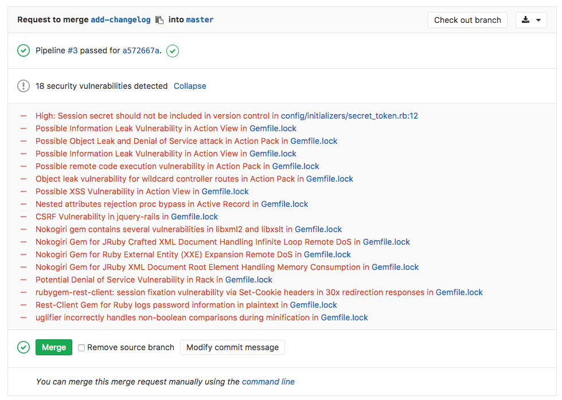
Task: Collapse the security vulnerabilities list
Action: click(x=190, y=86)
